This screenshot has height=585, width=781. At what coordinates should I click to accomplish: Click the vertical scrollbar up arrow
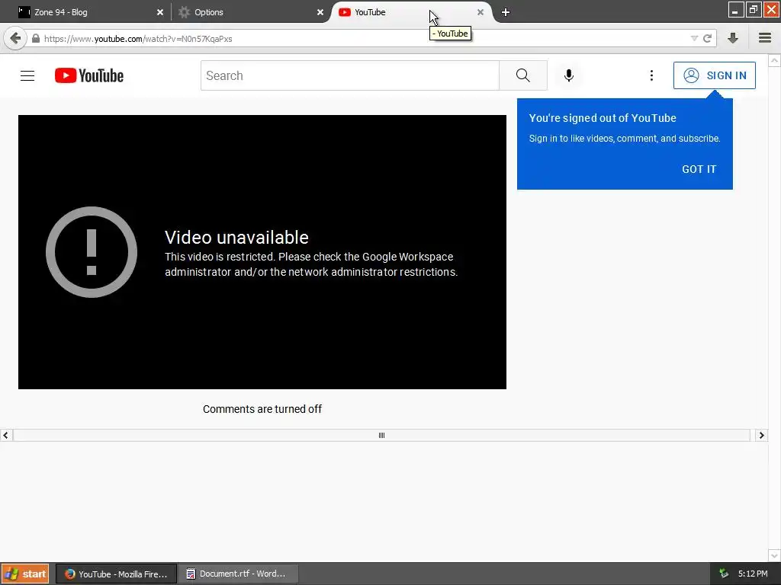774,61
